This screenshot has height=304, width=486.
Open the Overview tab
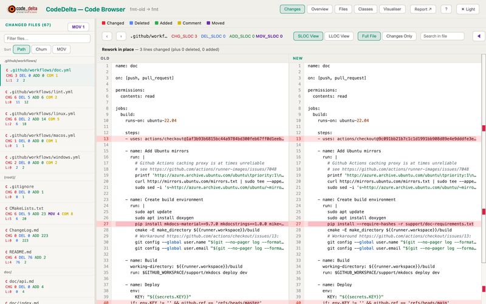coord(320,9)
